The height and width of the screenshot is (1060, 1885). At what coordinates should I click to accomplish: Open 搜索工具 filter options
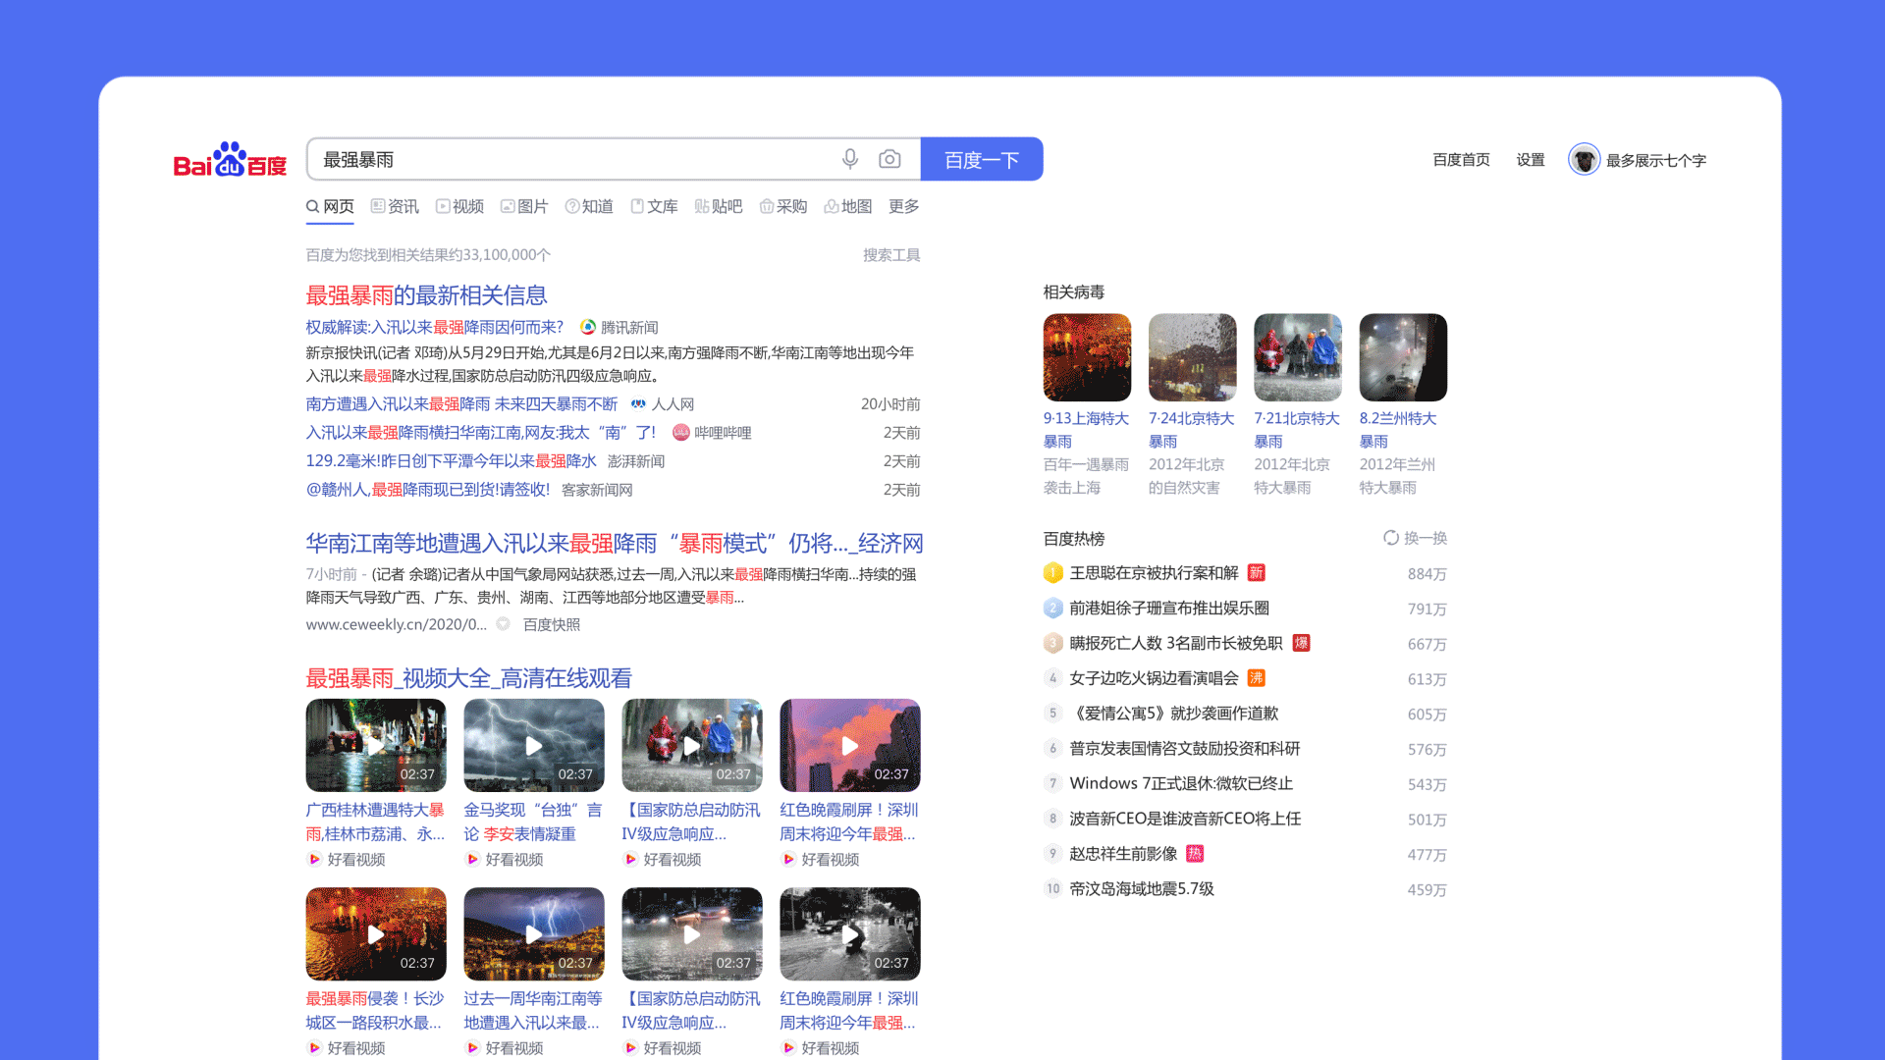890,255
